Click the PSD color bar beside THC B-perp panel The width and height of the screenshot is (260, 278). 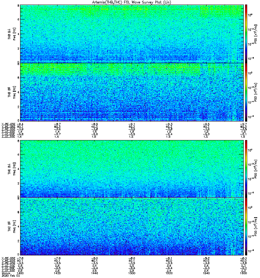coord(246,169)
